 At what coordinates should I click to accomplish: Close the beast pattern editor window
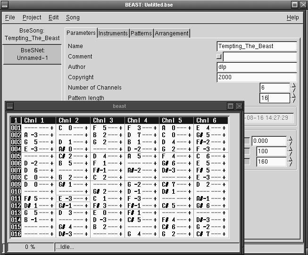[x=239, y=107]
